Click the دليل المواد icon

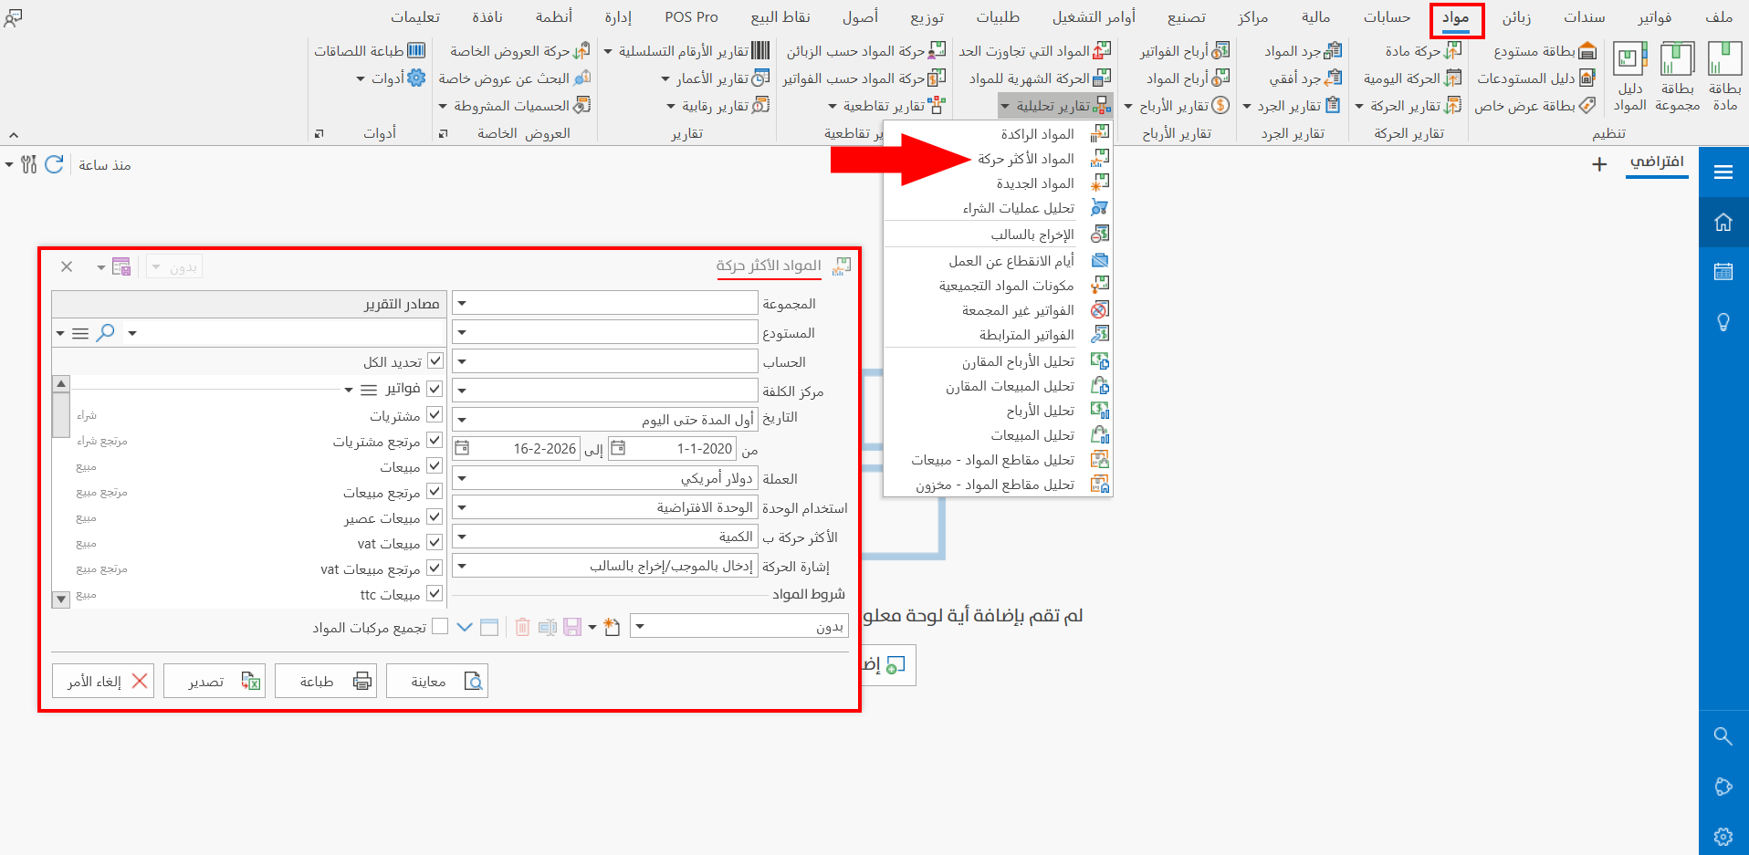pos(1630,73)
